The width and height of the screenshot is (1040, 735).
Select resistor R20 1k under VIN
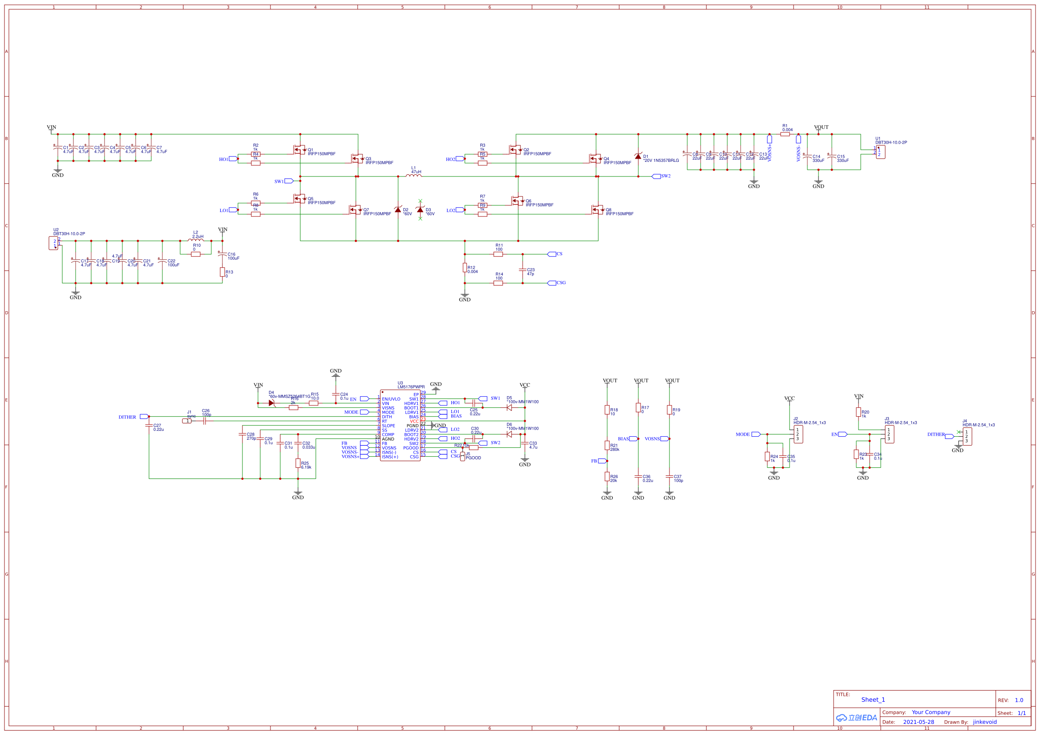[x=859, y=412]
